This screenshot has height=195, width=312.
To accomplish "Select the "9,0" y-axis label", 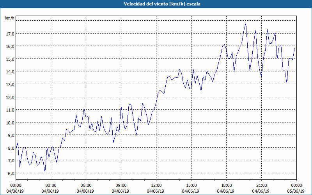I will pyautogui.click(x=11, y=135).
